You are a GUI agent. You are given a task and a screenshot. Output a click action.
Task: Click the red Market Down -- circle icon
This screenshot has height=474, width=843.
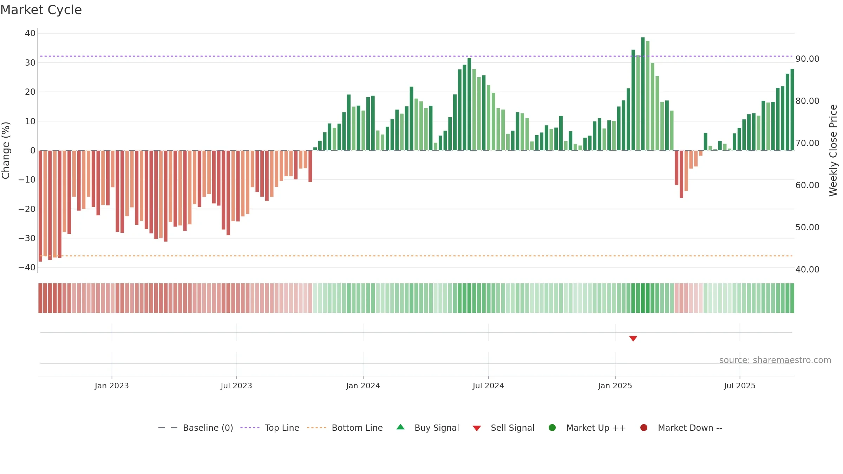pos(644,428)
